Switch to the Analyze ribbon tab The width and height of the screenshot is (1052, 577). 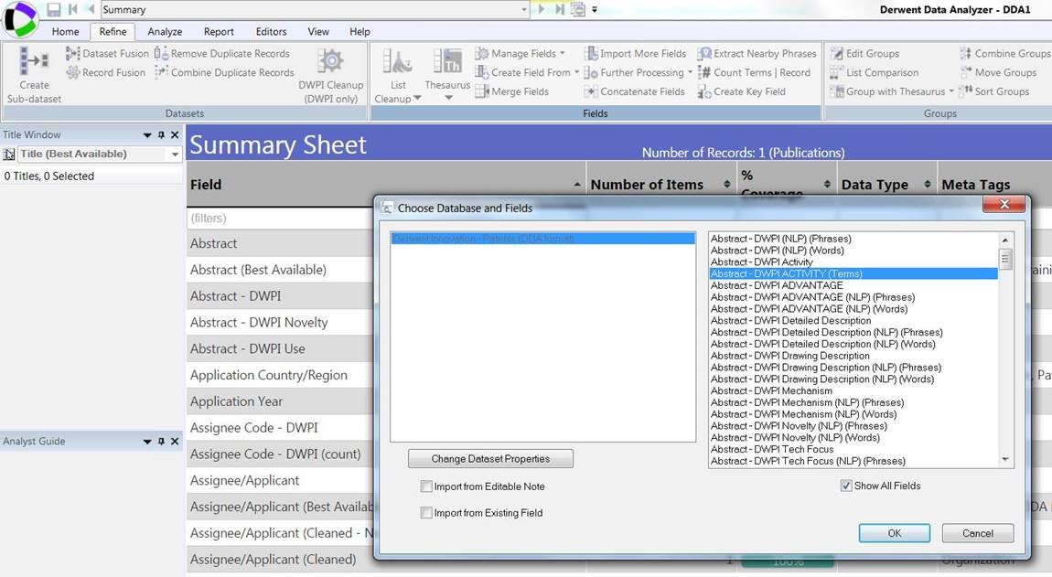point(165,30)
